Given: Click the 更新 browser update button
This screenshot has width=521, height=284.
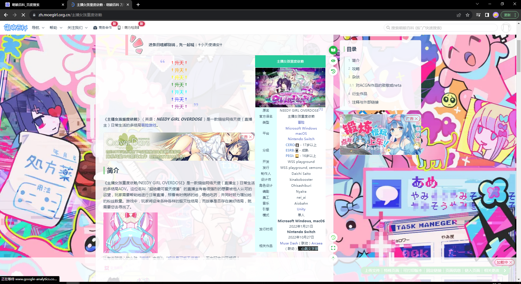Looking at the screenshot, I should (x=509, y=15).
